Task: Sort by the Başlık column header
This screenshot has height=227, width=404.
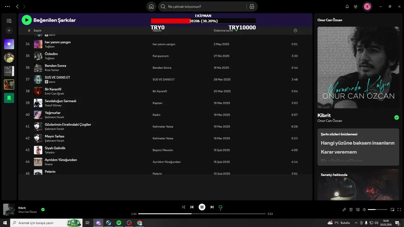Action: (38, 31)
